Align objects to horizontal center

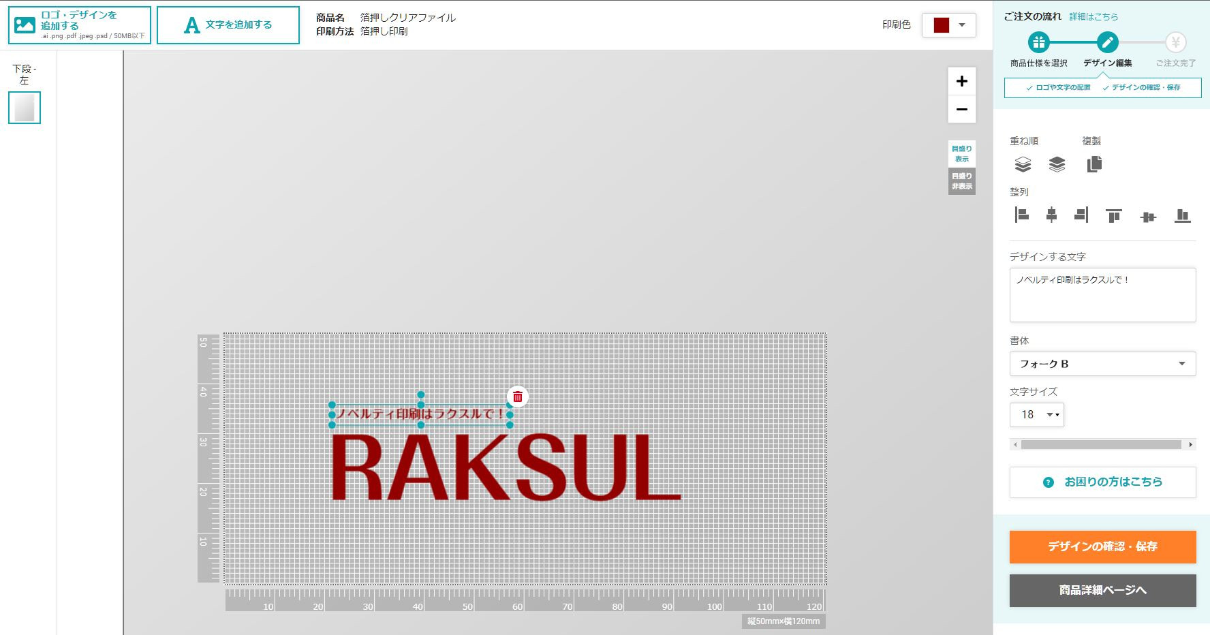[x=1051, y=215]
